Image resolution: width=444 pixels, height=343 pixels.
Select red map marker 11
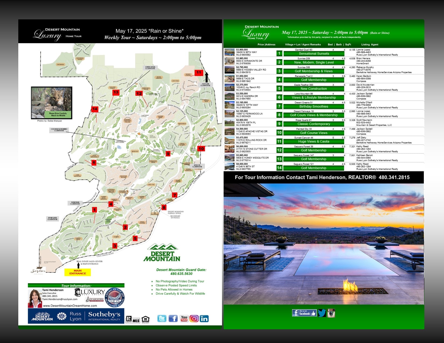[199, 72]
